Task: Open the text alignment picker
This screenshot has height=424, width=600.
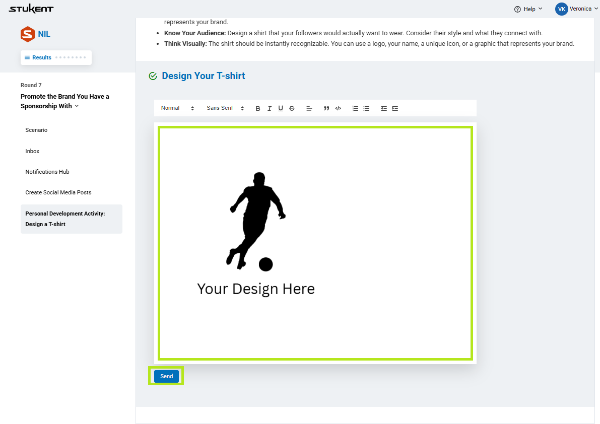Action: (x=309, y=108)
